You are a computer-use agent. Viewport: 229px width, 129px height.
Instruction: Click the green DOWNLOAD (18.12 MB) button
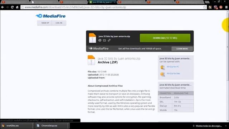[165, 38]
